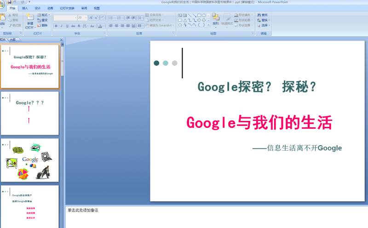Viewport: 368px width, 228px height.
Task: Open the columns dropdown in paragraph group
Action: coord(140,26)
